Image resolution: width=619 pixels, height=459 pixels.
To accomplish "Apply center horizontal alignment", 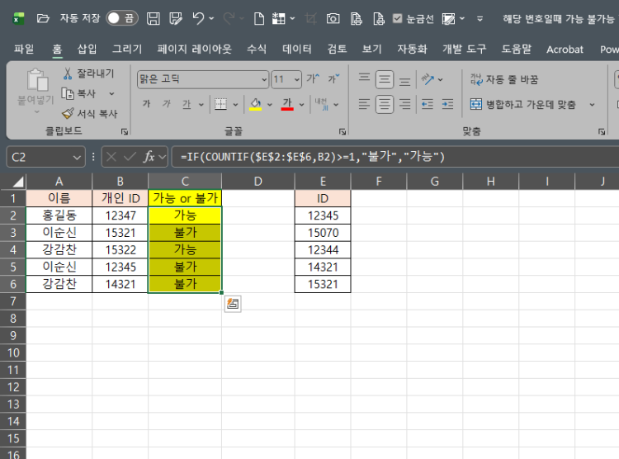I will click(x=385, y=104).
